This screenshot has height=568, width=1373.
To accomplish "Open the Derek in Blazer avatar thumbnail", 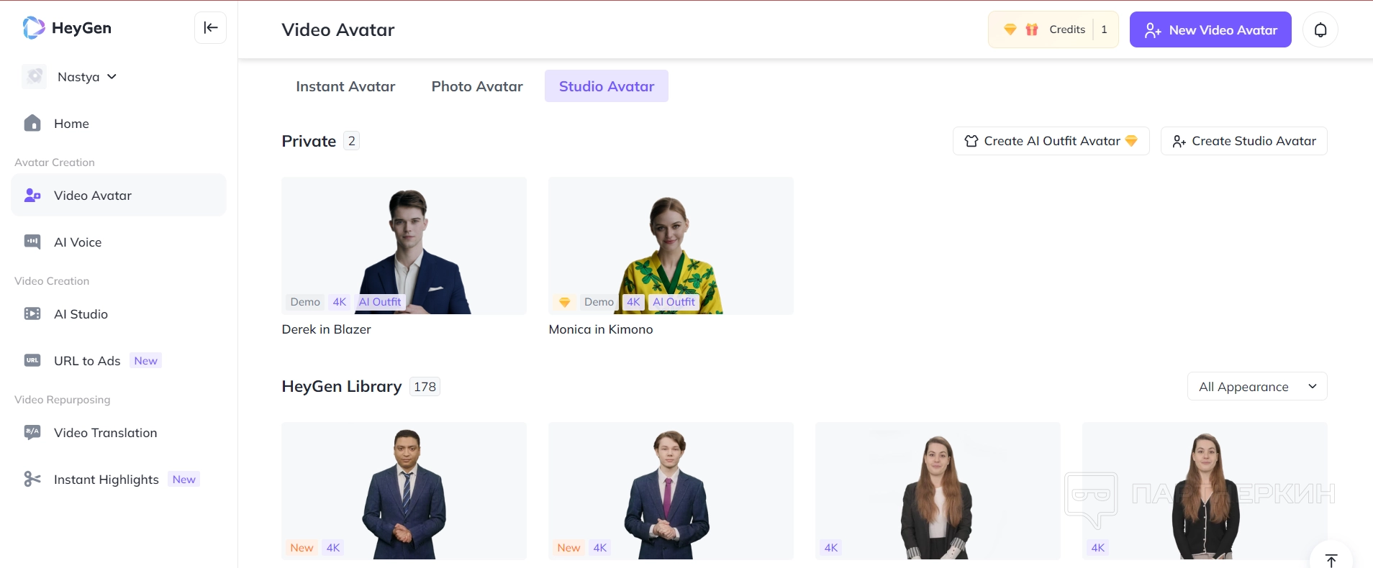I will [x=404, y=245].
